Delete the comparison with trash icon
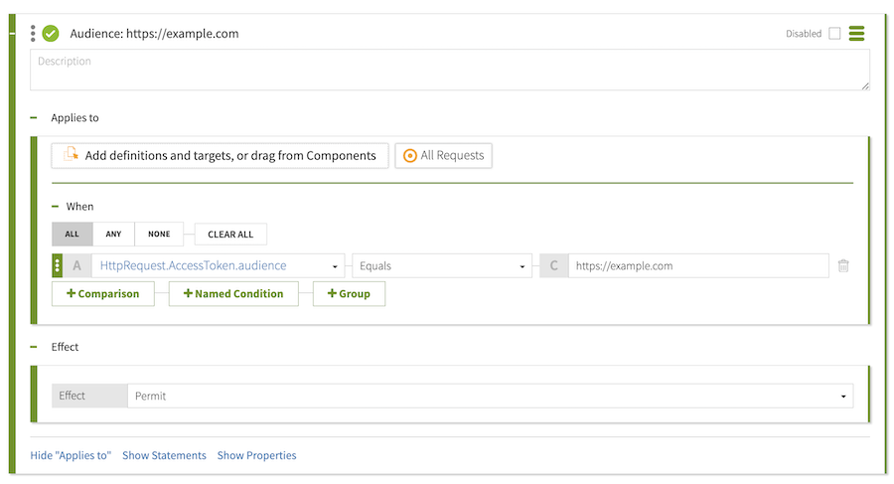Viewport: 894px width, 484px height. click(x=843, y=266)
